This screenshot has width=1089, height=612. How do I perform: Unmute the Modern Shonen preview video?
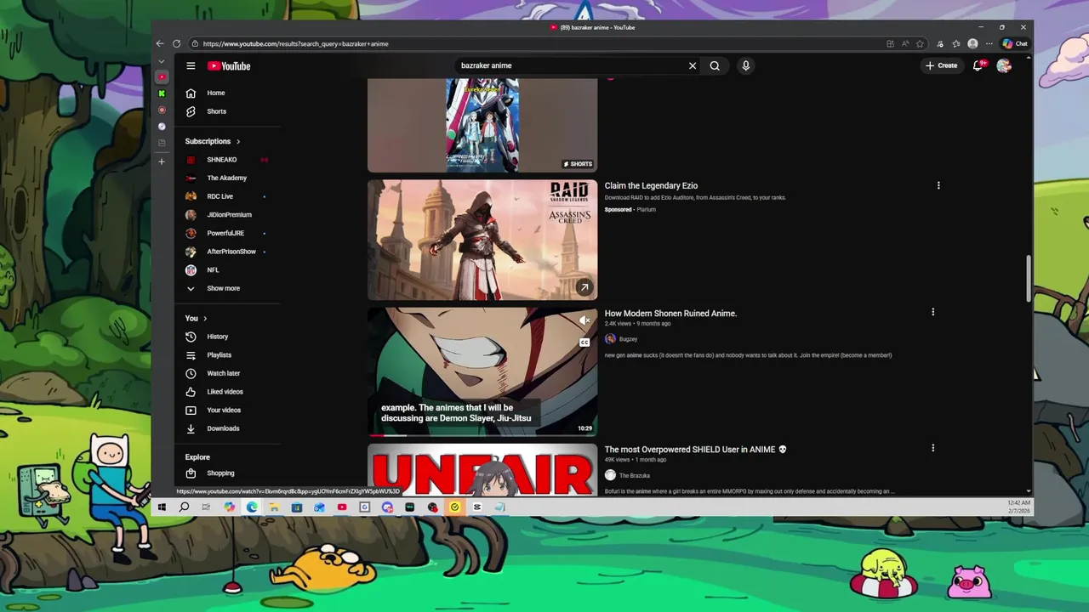pos(584,320)
